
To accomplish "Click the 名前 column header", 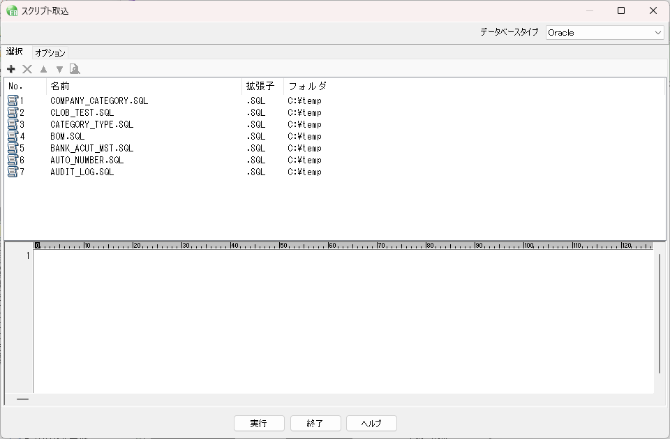I will click(x=144, y=87).
